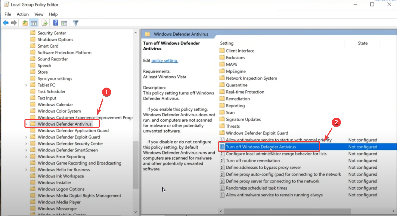Select Sound Recorder in the tree
The width and height of the screenshot is (397, 216).
tap(53, 59)
